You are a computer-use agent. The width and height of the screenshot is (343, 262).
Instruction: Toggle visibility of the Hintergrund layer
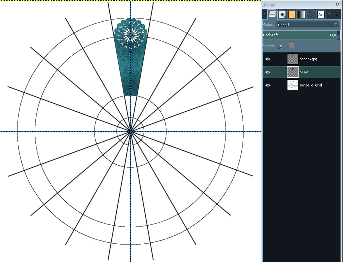pos(268,85)
